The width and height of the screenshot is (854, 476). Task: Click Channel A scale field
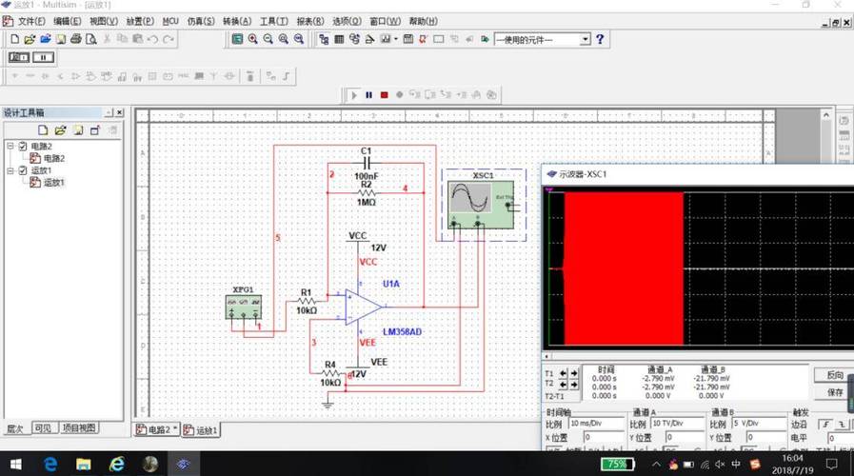click(x=677, y=424)
